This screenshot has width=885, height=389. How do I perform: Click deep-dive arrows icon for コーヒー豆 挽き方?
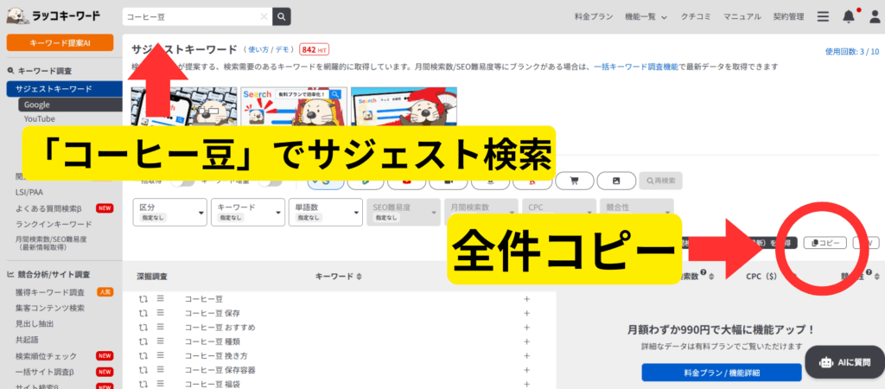point(143,356)
